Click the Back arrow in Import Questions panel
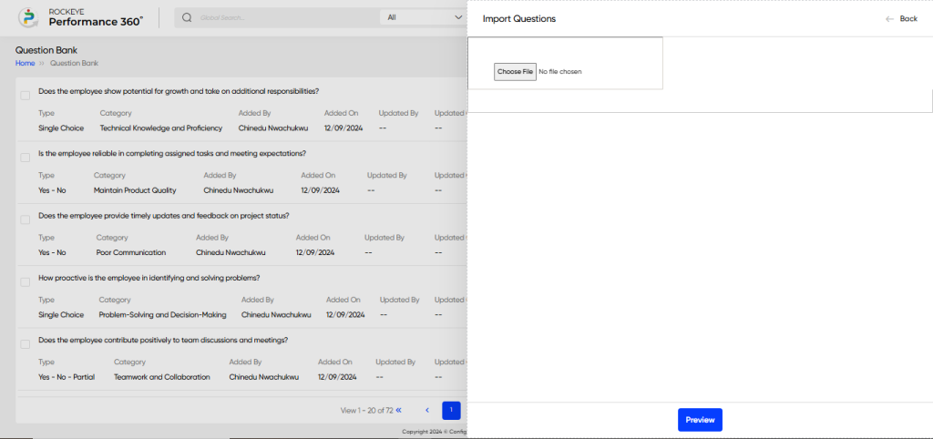This screenshot has height=439, width=933. pyautogui.click(x=889, y=19)
